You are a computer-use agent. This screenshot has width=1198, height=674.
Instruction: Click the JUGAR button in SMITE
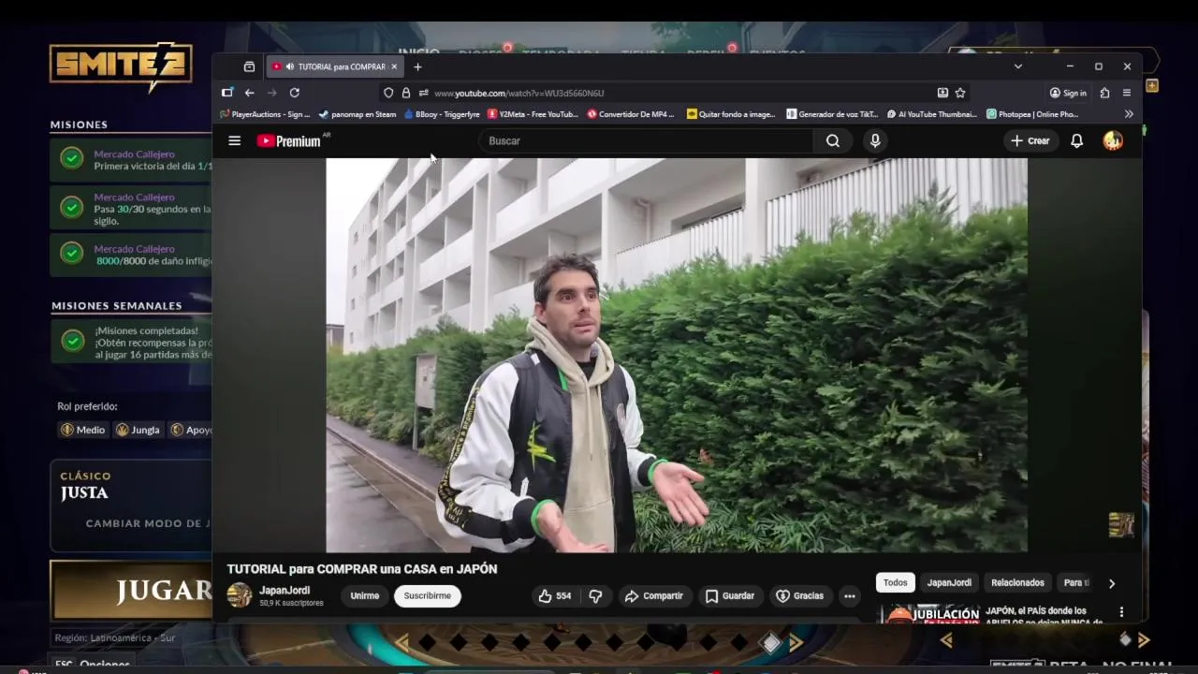[x=131, y=590]
